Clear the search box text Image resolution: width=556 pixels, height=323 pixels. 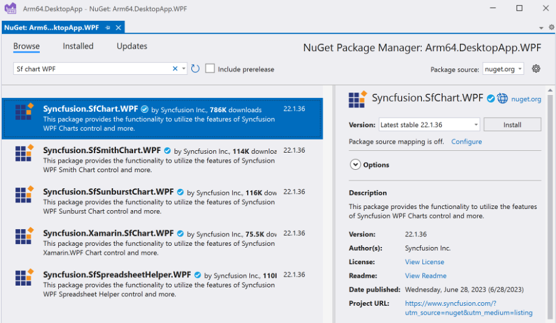(x=175, y=69)
